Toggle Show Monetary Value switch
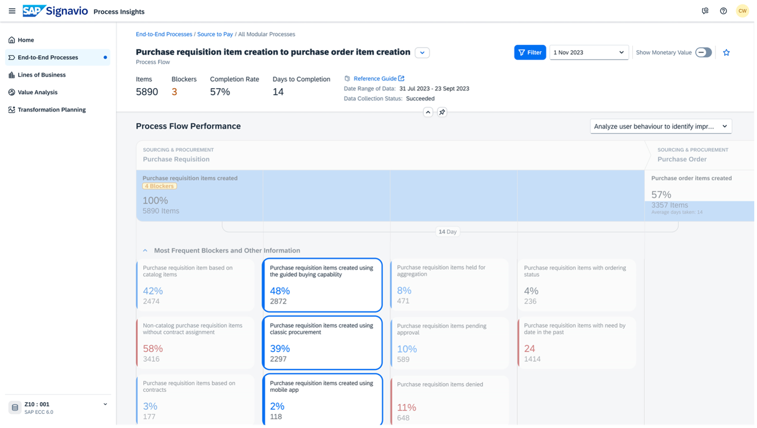The image size is (757, 428). [x=703, y=53]
